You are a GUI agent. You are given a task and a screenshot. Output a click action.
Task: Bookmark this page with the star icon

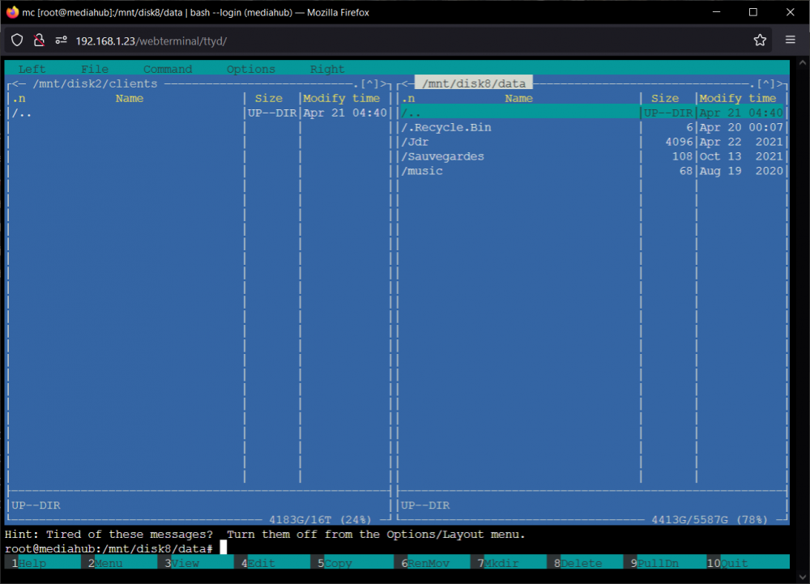point(760,40)
